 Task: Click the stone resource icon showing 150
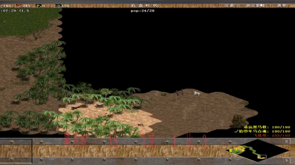[58, 6]
